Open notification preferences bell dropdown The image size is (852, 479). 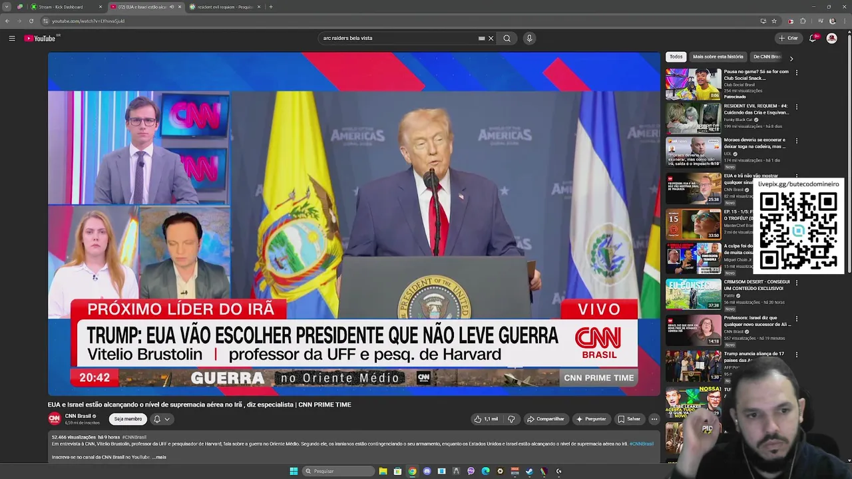coord(161,419)
